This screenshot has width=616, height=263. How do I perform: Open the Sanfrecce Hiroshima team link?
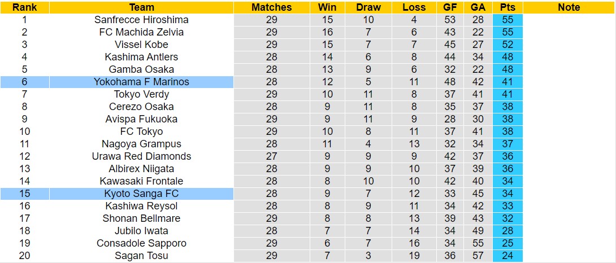tap(141, 20)
